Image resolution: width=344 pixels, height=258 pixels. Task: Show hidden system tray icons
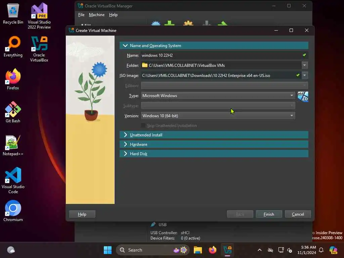click(x=260, y=250)
